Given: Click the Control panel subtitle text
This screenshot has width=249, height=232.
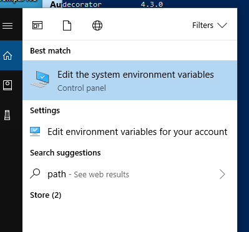Looking at the screenshot, I should (x=82, y=88).
